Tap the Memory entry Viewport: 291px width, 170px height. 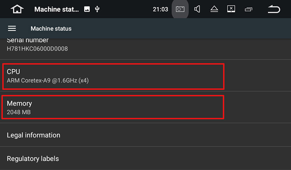113,107
